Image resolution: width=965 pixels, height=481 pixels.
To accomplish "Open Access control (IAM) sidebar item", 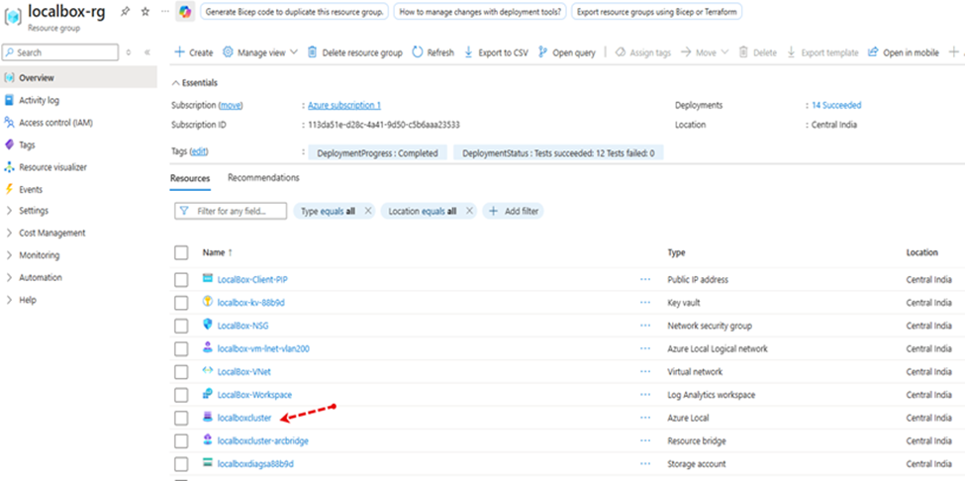I will click(x=55, y=123).
